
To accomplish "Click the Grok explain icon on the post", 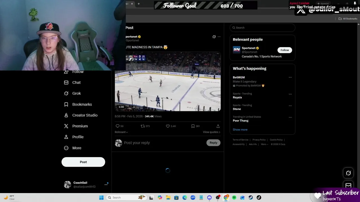I will (x=214, y=37).
